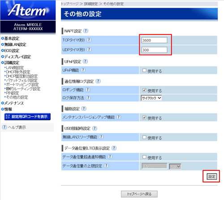Click the Aterm logo banner
Screen dimensions: 224x200
28,10
